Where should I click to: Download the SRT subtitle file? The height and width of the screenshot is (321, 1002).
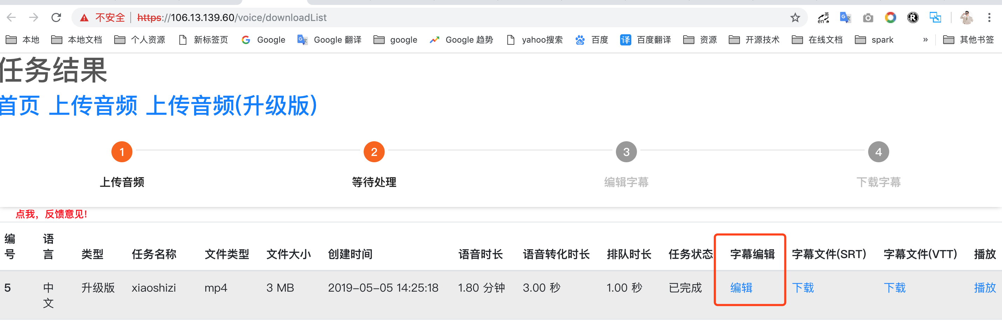click(x=803, y=288)
